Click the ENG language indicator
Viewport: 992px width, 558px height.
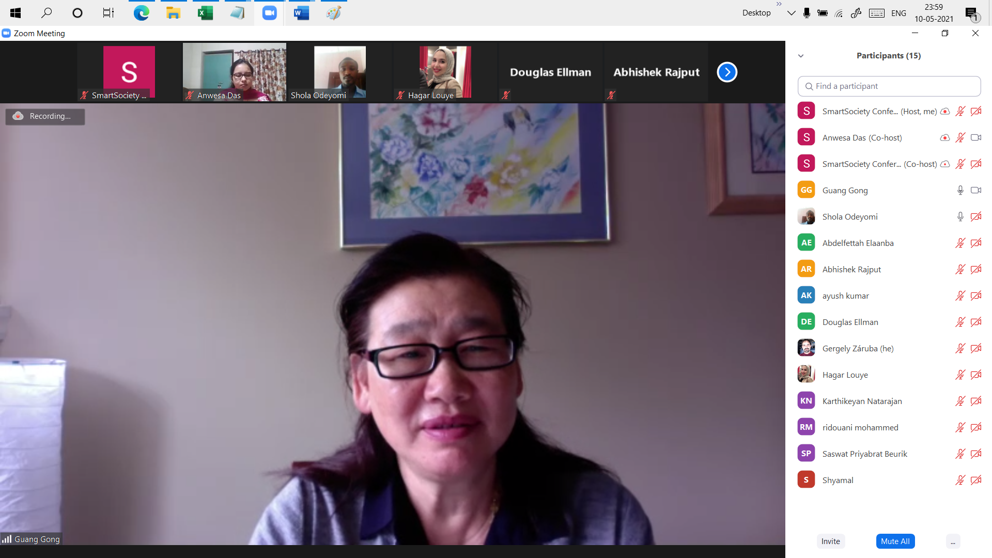click(898, 13)
